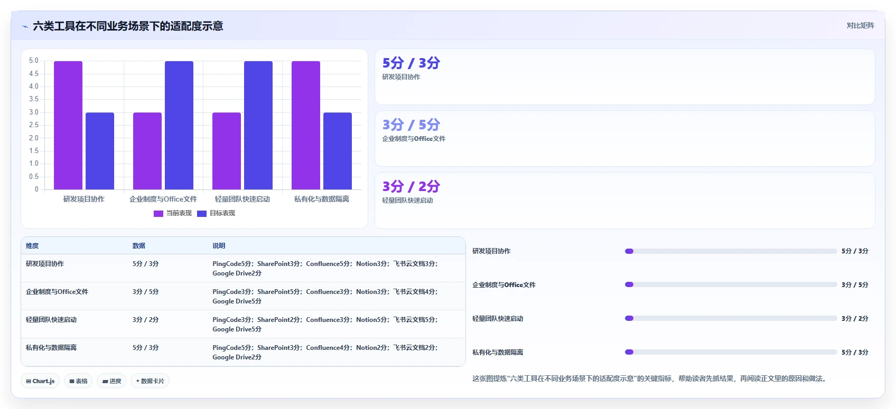Select the 轻量团队快速启动 table row name
896x409 pixels.
coord(51,320)
